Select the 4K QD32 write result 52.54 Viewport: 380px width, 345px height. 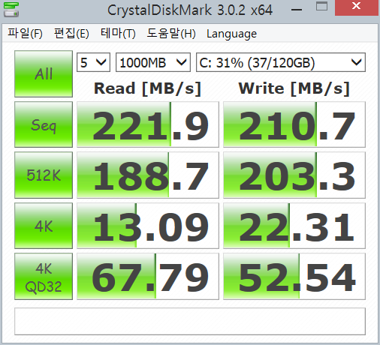pyautogui.click(x=294, y=277)
